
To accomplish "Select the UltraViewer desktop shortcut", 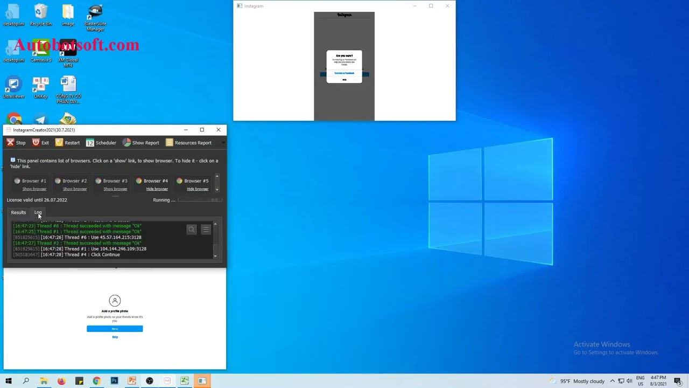I will [x=13, y=88].
